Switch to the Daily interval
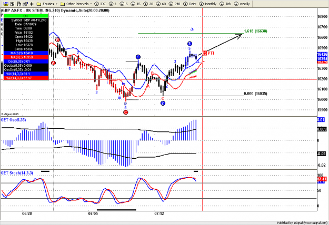This screenshot has width=329, height=225. point(190,4)
